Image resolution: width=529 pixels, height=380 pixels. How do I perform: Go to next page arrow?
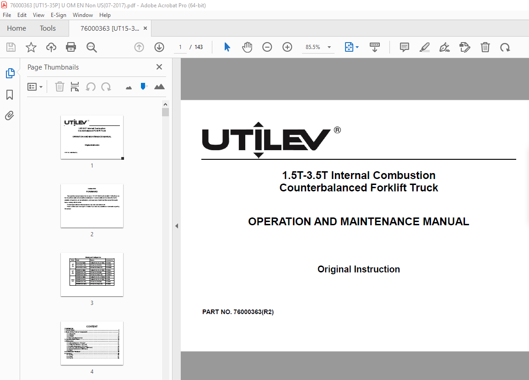(159, 47)
